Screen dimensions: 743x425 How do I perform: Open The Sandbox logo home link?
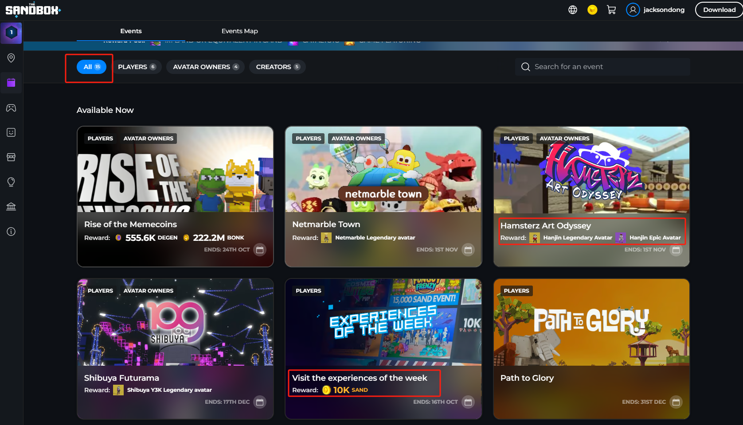click(x=33, y=9)
